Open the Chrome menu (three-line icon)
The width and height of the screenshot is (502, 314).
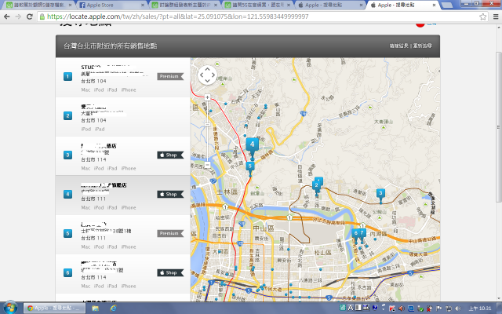coord(496,16)
